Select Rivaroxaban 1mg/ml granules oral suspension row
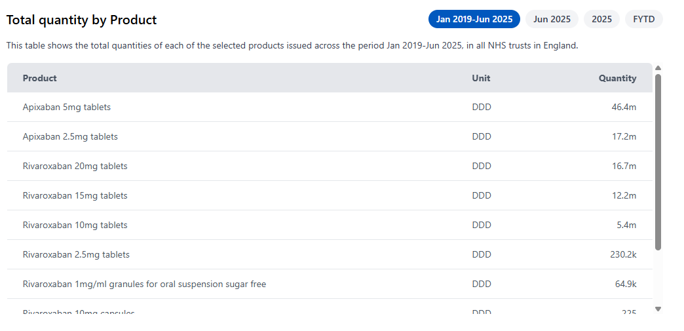Image resolution: width=684 pixels, height=331 pixels. pos(144,284)
